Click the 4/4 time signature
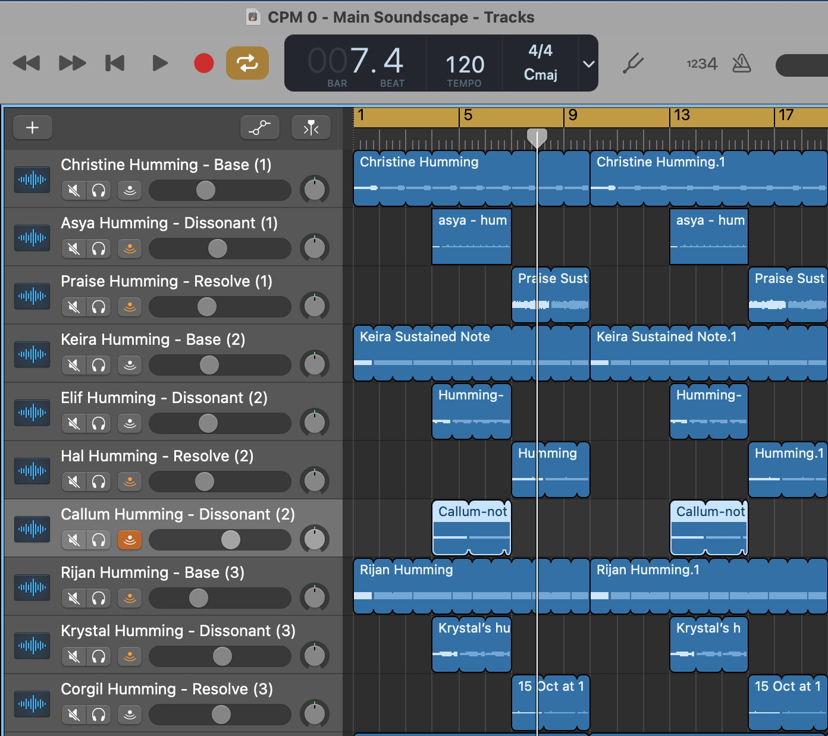 pos(540,51)
